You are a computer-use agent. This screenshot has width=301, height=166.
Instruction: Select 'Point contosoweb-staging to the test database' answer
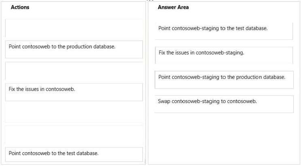point(224,31)
